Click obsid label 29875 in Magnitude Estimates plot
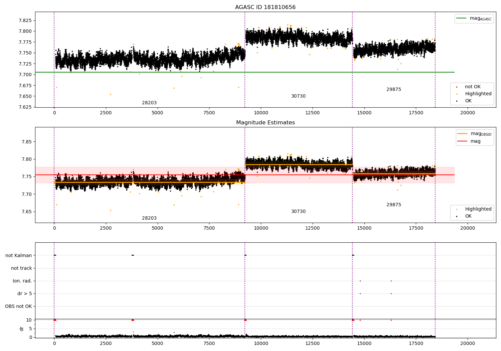The height and width of the screenshot is (351, 501). pos(394,205)
